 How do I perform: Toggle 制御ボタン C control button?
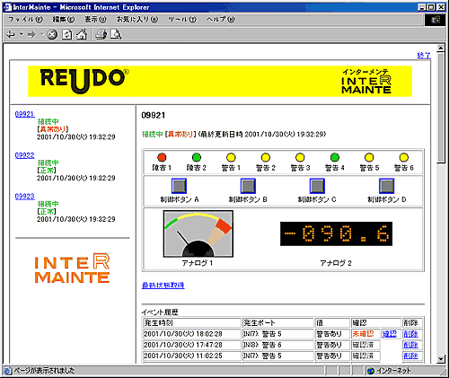click(317, 186)
